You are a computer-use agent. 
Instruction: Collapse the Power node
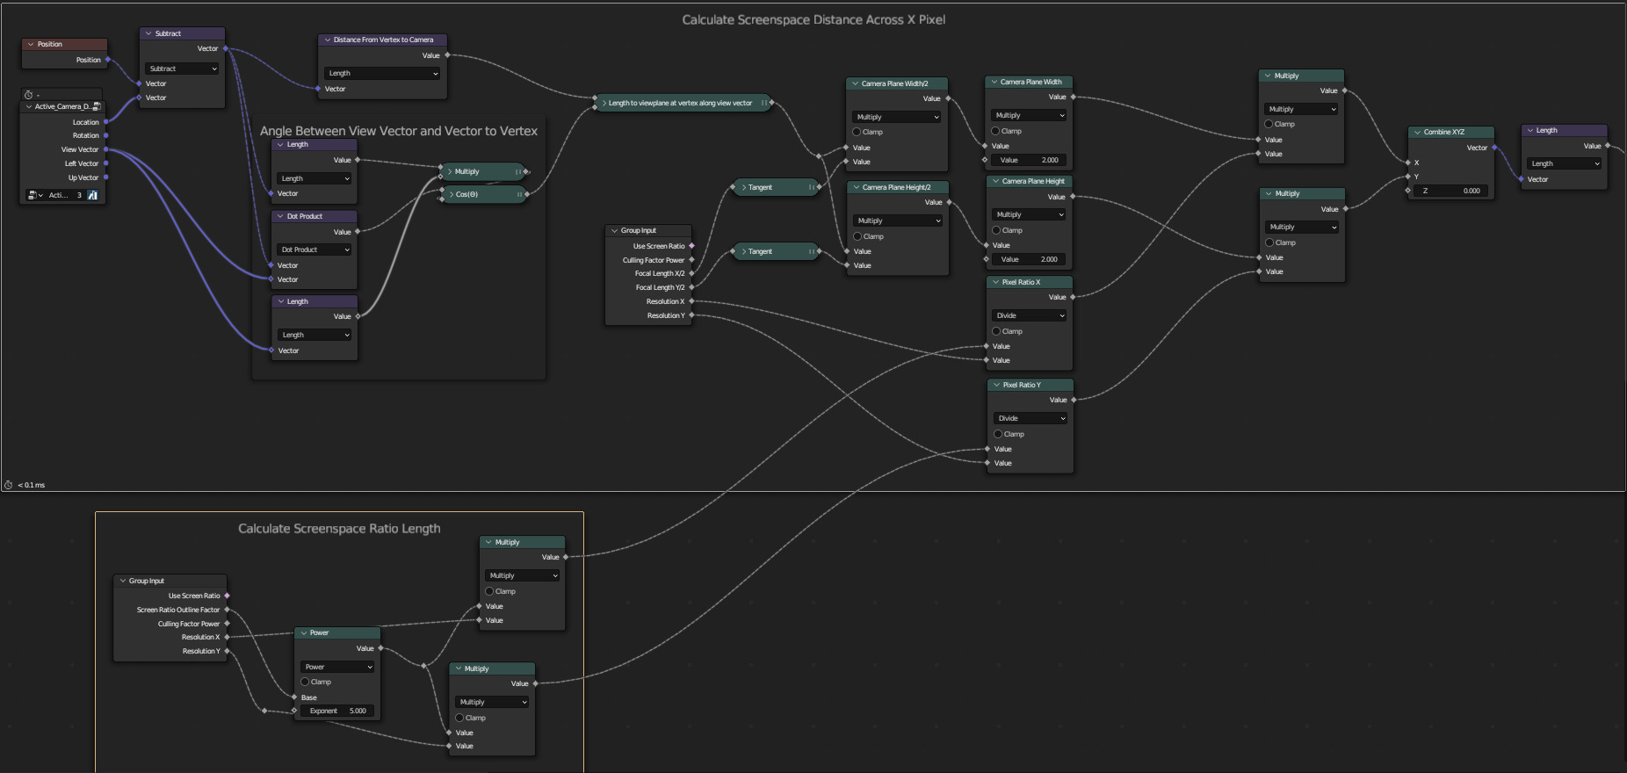pyautogui.click(x=303, y=632)
